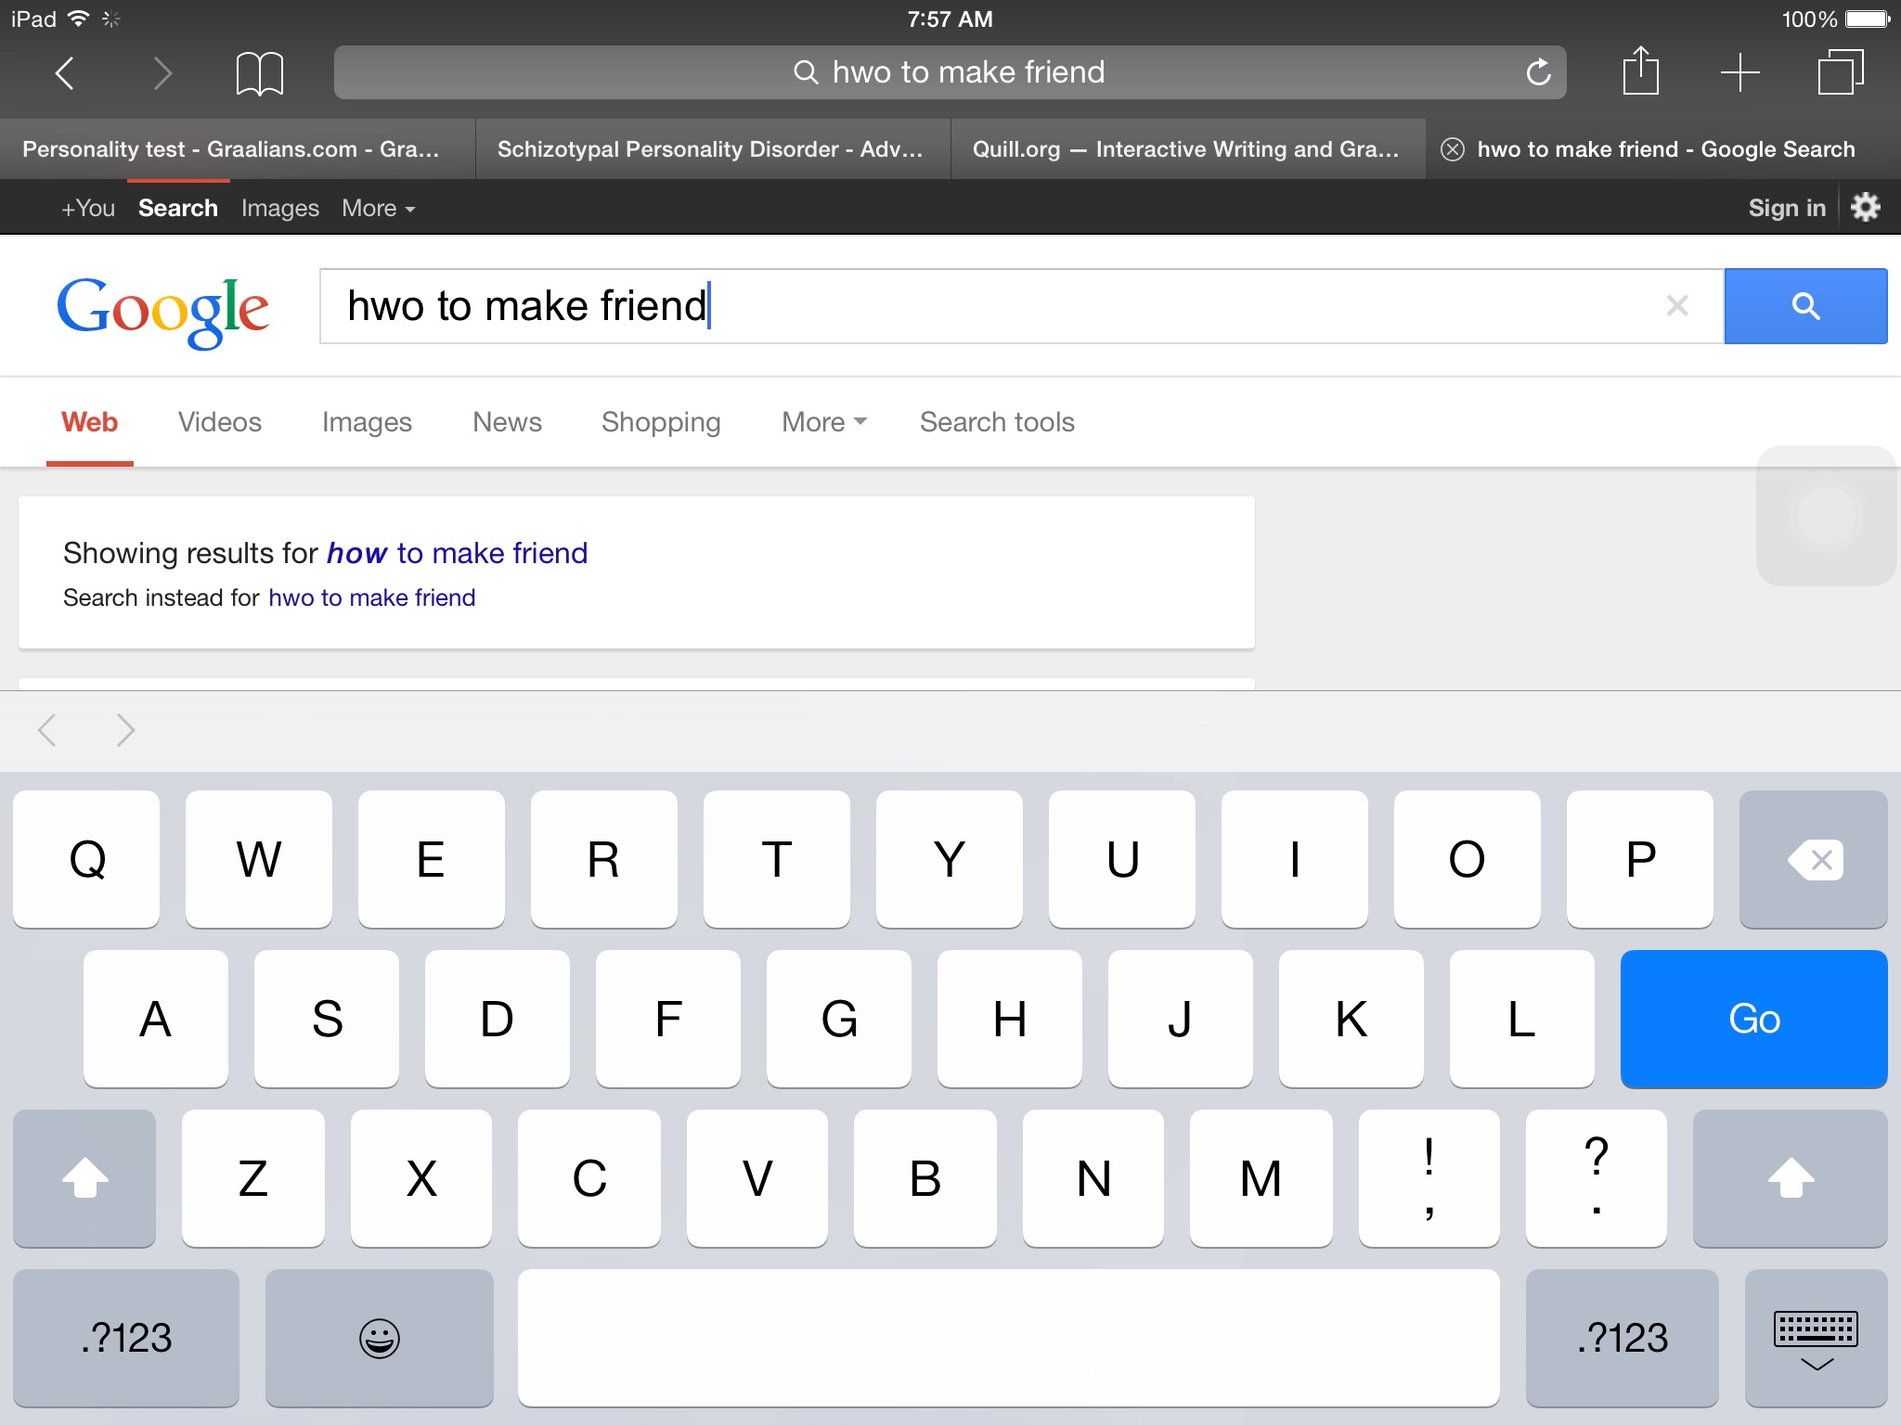Open the Share sheet icon
Screen dimensions: 1901x1425
coord(1640,72)
